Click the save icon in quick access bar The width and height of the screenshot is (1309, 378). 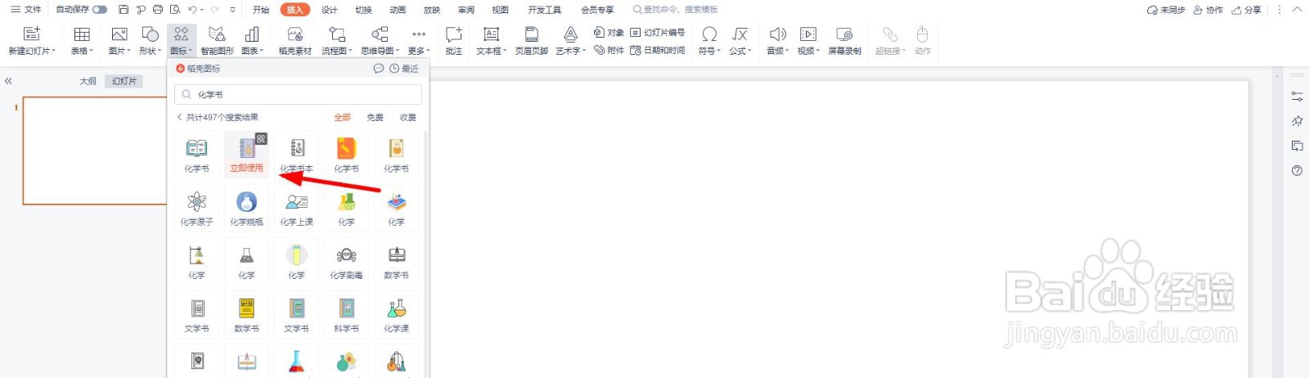point(124,10)
